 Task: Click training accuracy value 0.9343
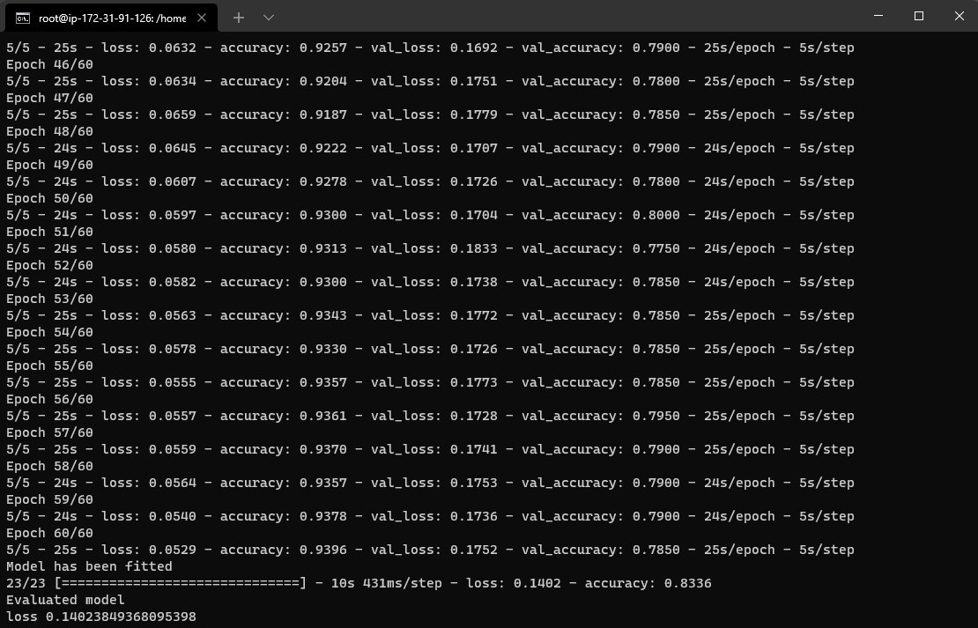pos(323,315)
